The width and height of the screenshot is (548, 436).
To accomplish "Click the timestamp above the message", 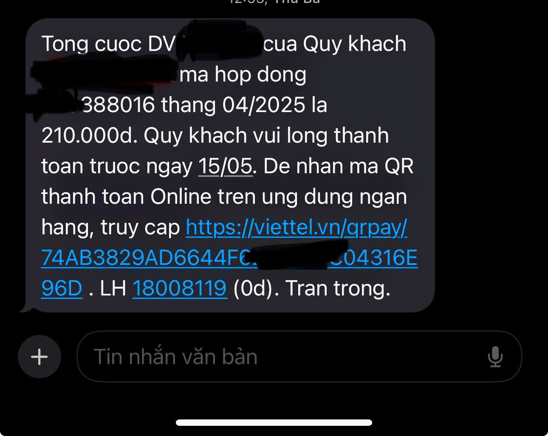I will tap(274, 2).
